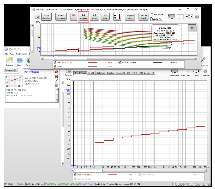
Task: Click main graph vertical scrollbar down arrow
Action: pyautogui.click(x=62, y=163)
